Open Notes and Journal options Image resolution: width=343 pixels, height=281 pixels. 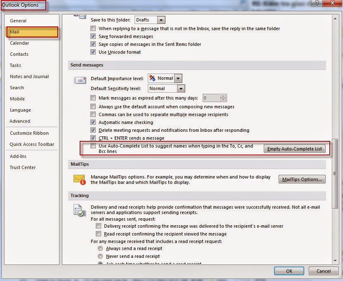(32, 77)
